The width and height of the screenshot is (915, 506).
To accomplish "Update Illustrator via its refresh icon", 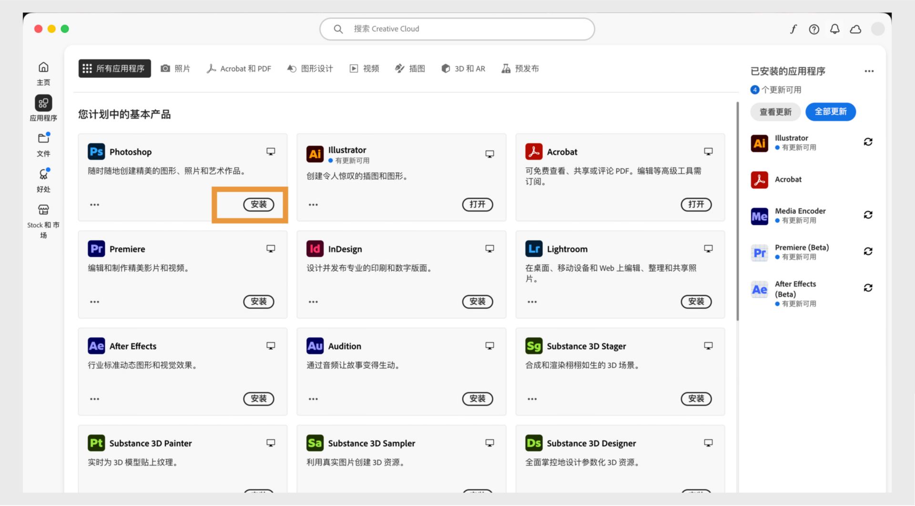I will click(x=868, y=142).
